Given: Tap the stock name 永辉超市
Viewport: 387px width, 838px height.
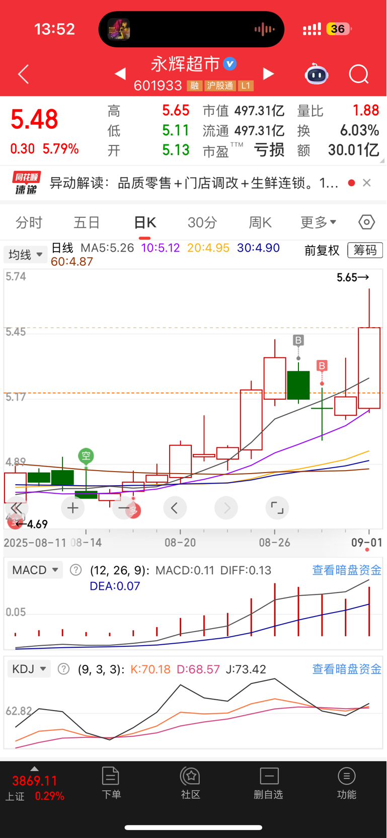Looking at the screenshot, I should (186, 64).
